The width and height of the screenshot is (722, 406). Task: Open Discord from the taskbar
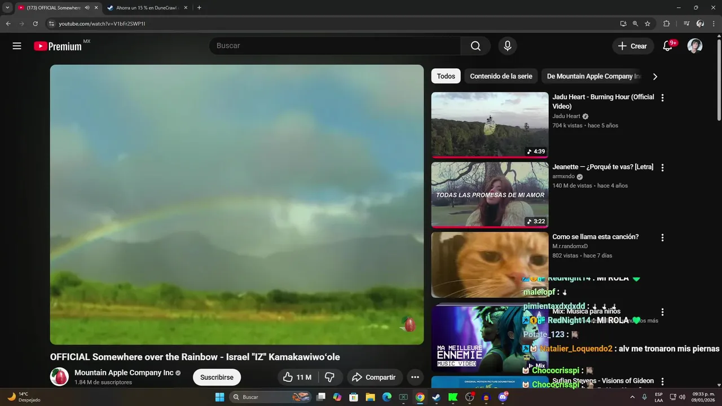pos(503,397)
